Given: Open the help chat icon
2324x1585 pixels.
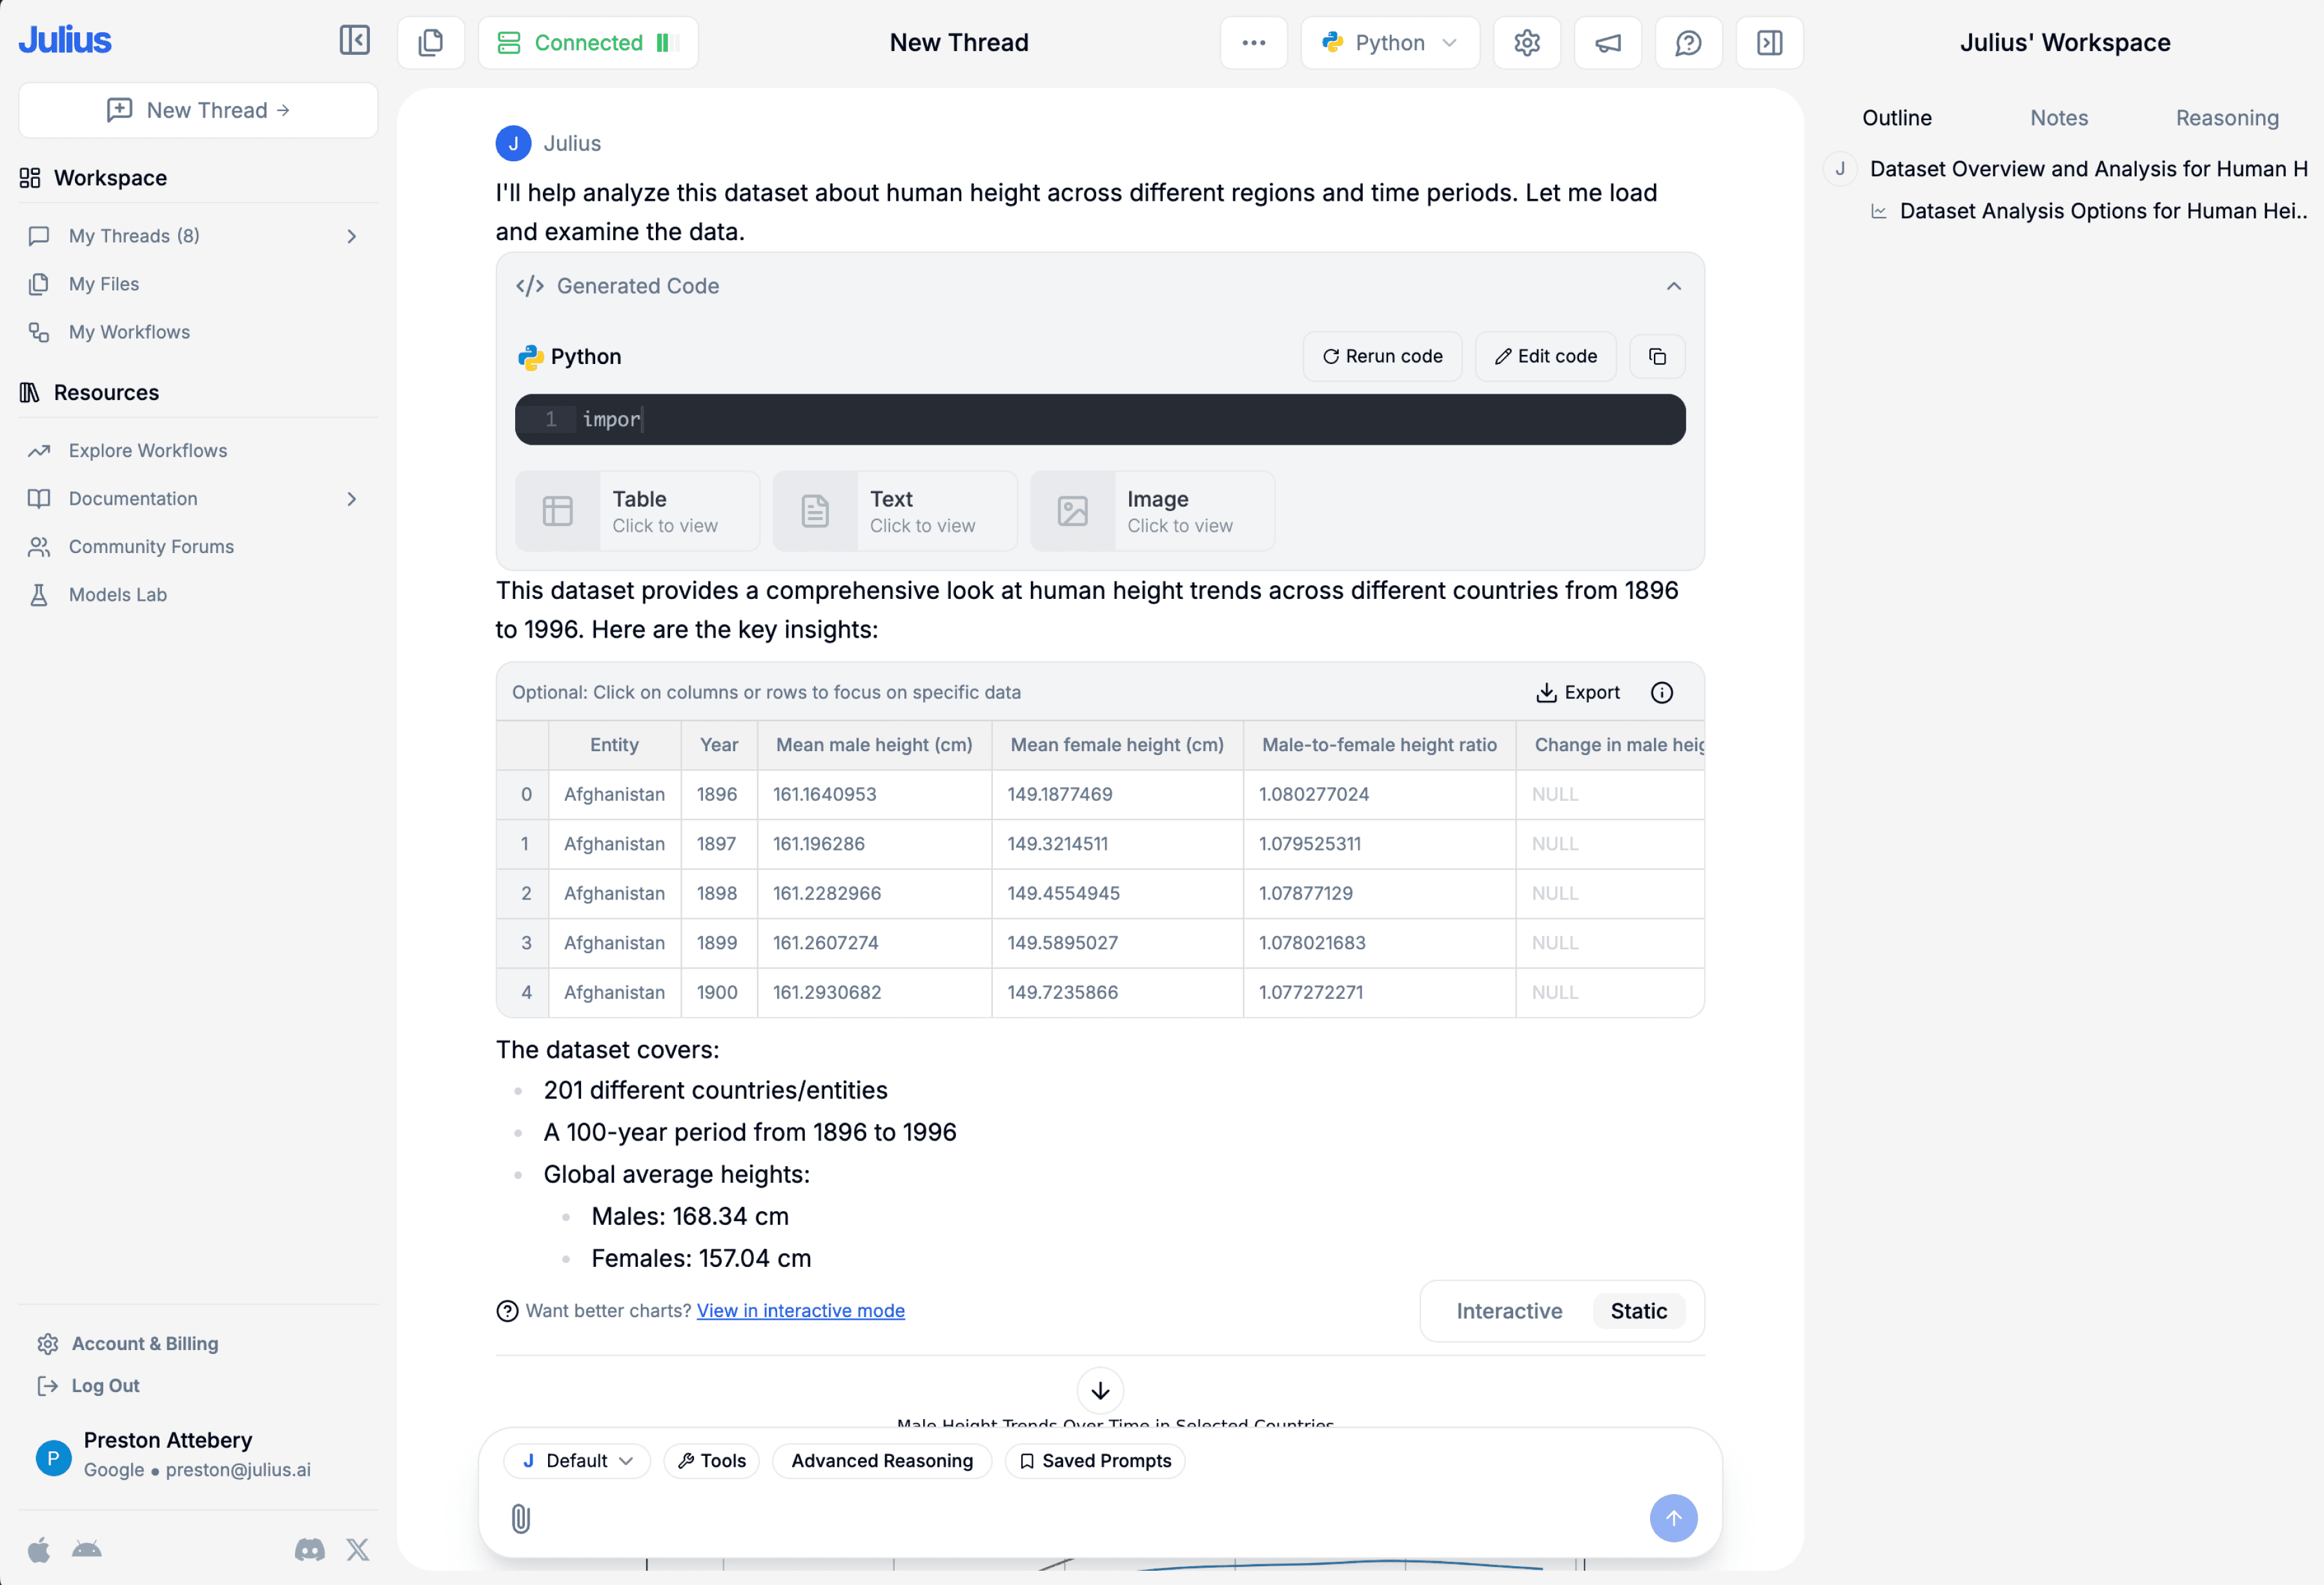Looking at the screenshot, I should 1688,42.
